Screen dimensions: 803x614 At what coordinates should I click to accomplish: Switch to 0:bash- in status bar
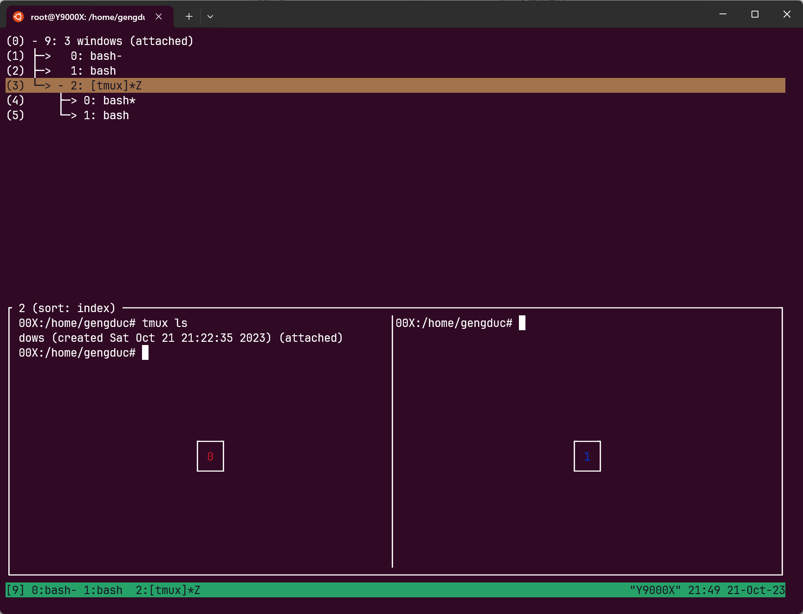[54, 590]
